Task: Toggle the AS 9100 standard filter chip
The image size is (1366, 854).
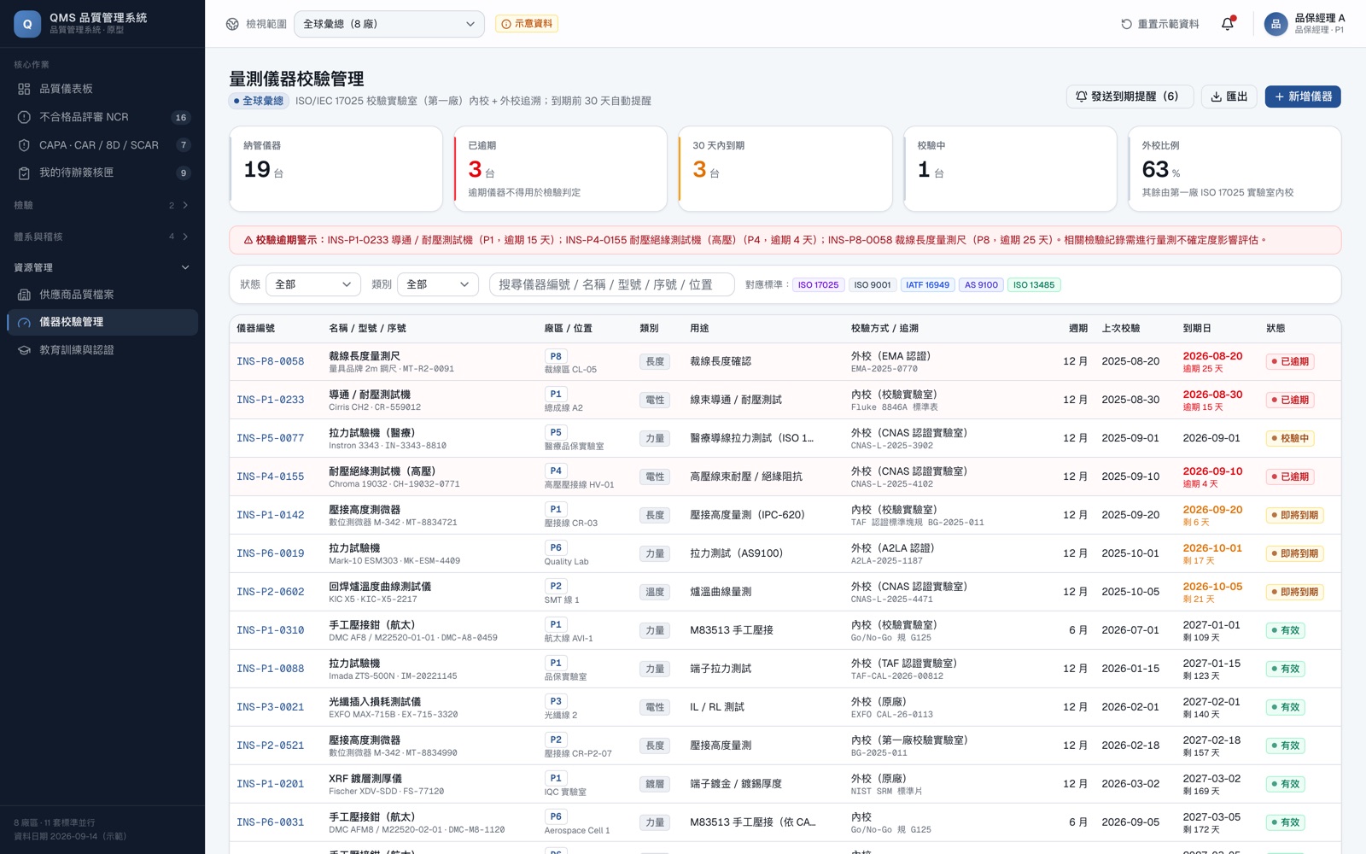Action: [x=981, y=285]
